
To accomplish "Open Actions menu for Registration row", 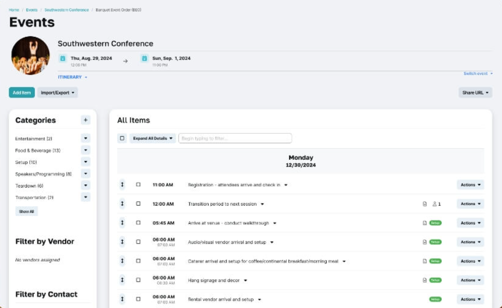I will click(471, 185).
